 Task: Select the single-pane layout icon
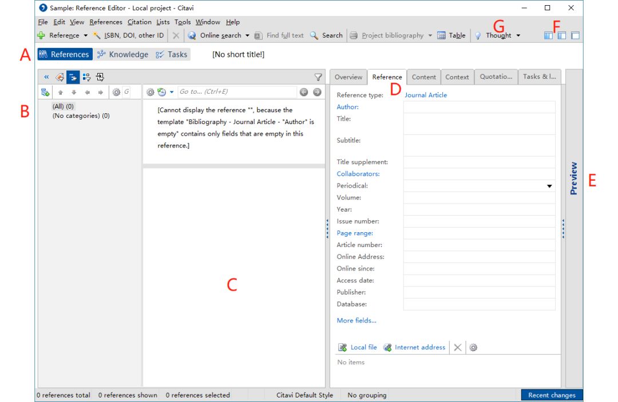[x=576, y=35]
